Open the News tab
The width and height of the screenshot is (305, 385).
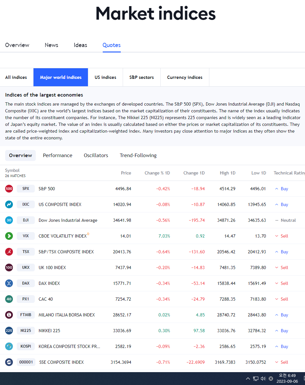tap(51, 45)
